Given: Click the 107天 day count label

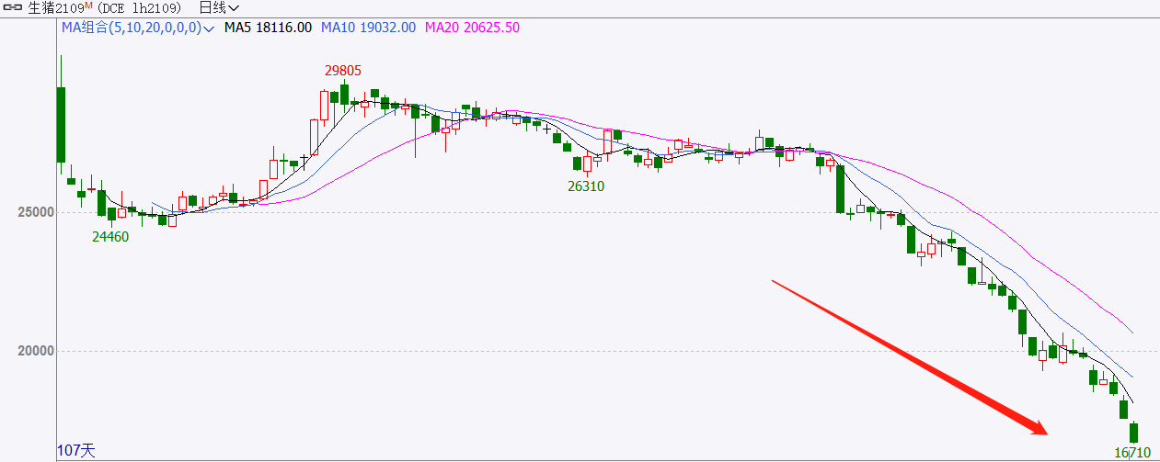Looking at the screenshot, I should [x=75, y=451].
